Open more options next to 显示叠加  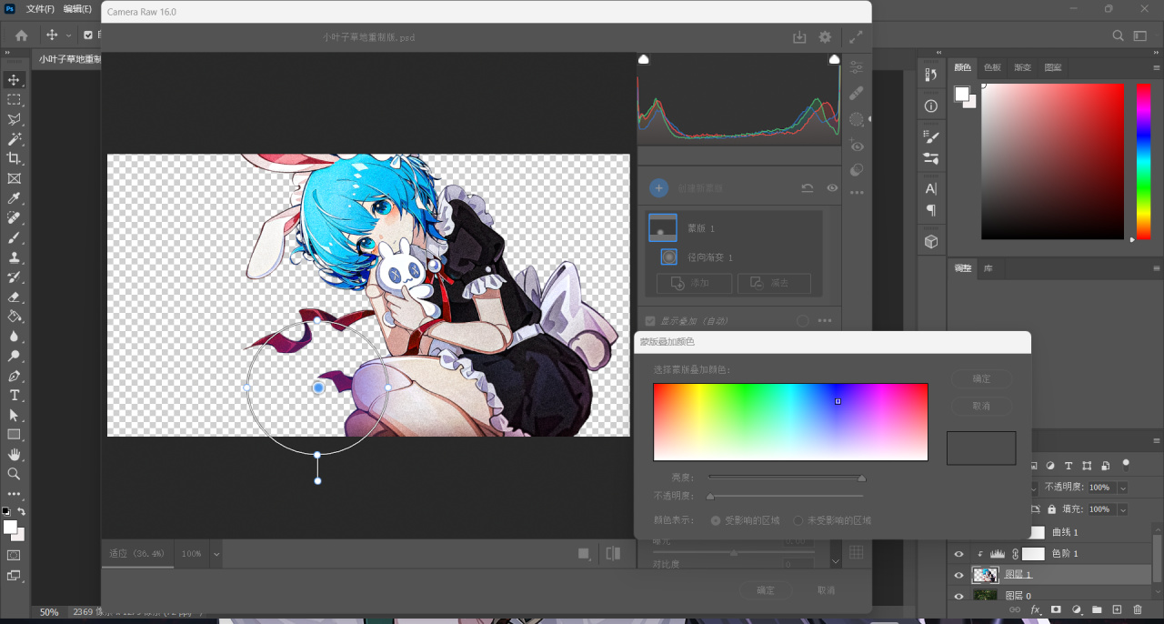coord(825,321)
